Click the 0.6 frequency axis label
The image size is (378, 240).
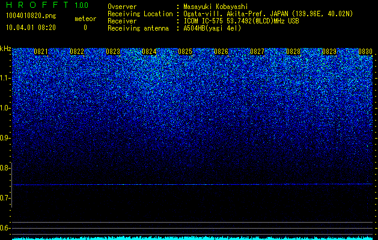(x=5, y=228)
